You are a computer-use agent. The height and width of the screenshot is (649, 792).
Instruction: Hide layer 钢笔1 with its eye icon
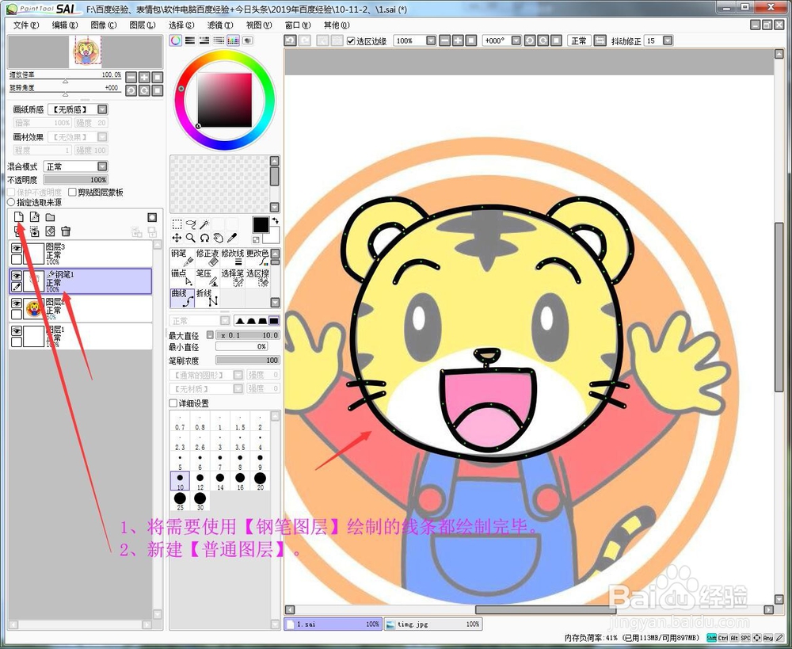click(17, 276)
